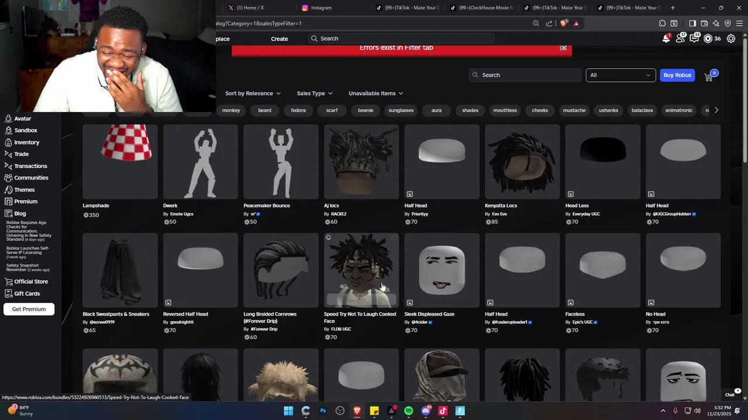Open a new browser tab with plus
The height and width of the screenshot is (420, 748).
coord(673,8)
